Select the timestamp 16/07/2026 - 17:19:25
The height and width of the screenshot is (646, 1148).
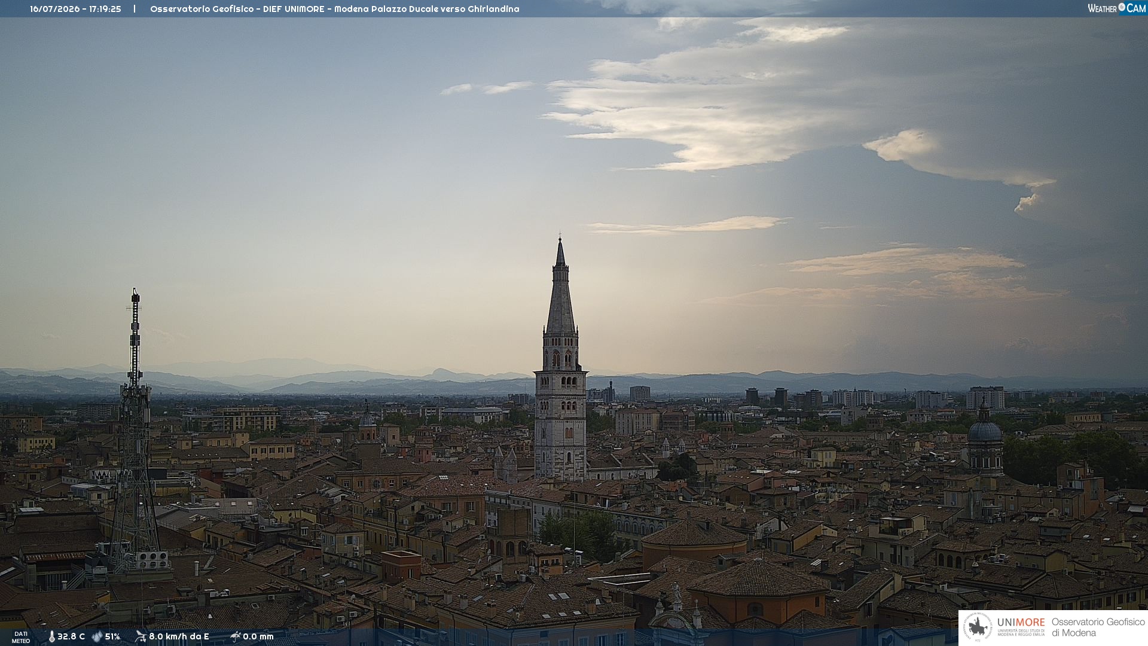[75, 9]
